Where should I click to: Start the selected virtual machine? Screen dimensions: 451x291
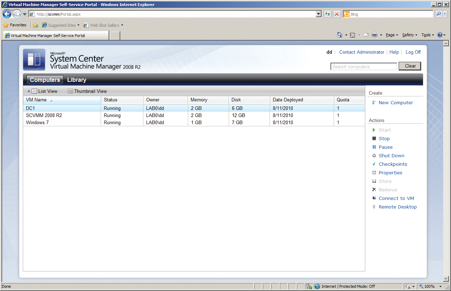pos(384,130)
